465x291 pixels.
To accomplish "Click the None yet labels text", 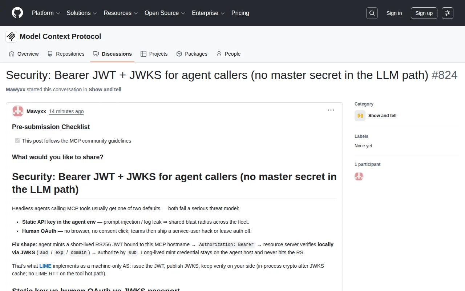I will coord(363,146).
